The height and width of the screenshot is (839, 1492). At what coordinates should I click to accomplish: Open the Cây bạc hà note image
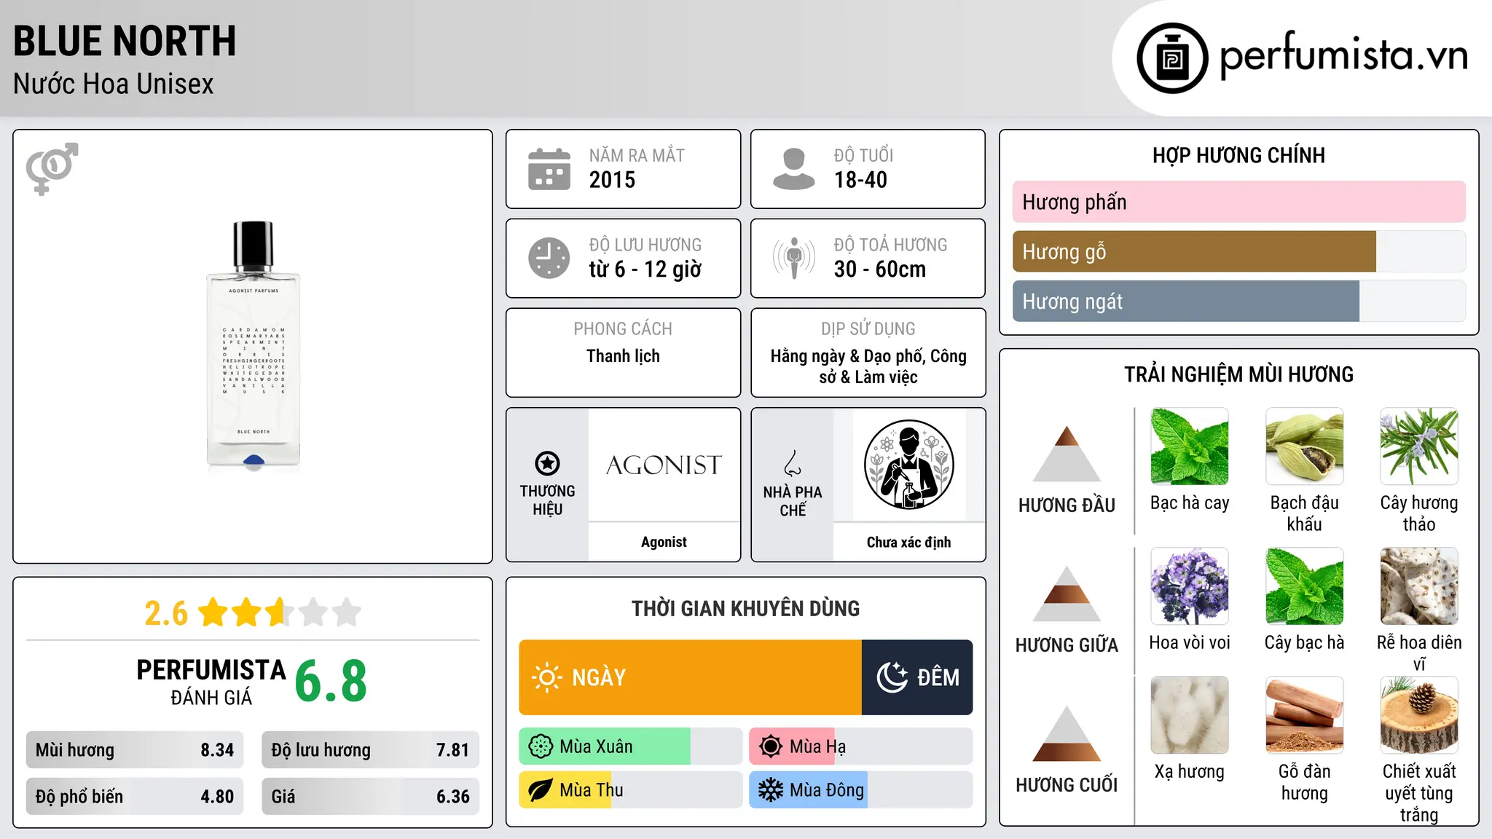pos(1305,586)
